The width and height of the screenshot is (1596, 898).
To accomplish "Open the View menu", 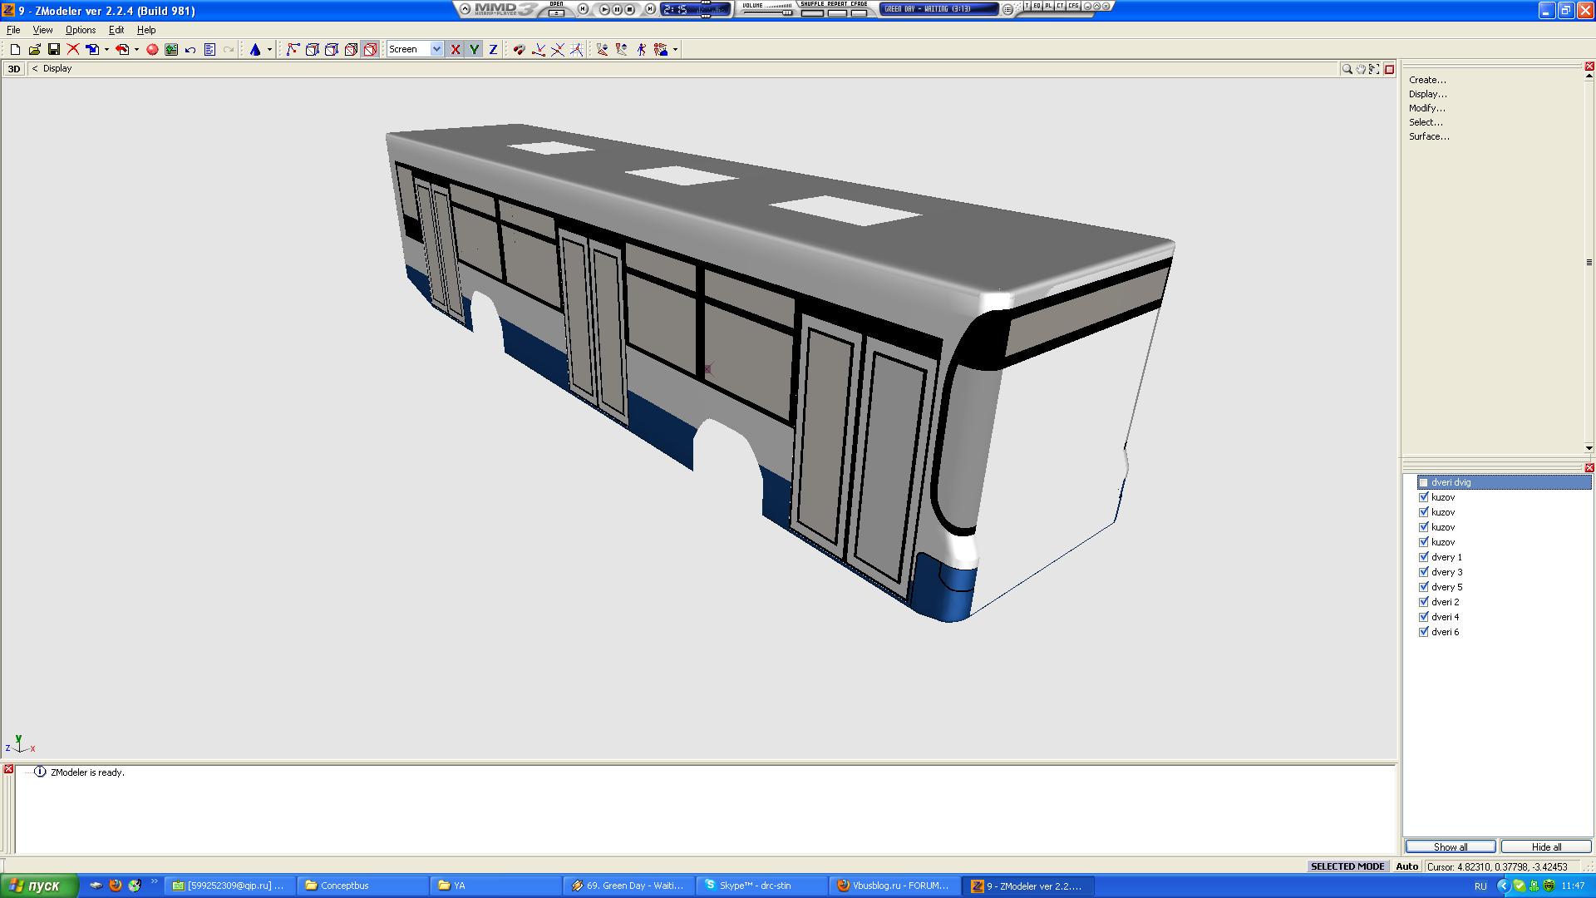I will tap(42, 30).
